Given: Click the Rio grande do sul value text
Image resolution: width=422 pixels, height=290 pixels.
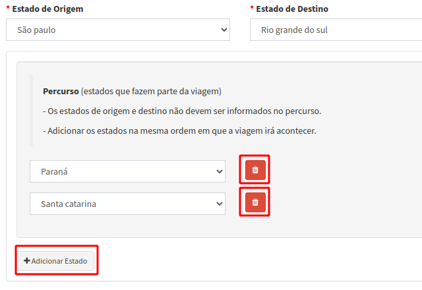Looking at the screenshot, I should click(294, 30).
